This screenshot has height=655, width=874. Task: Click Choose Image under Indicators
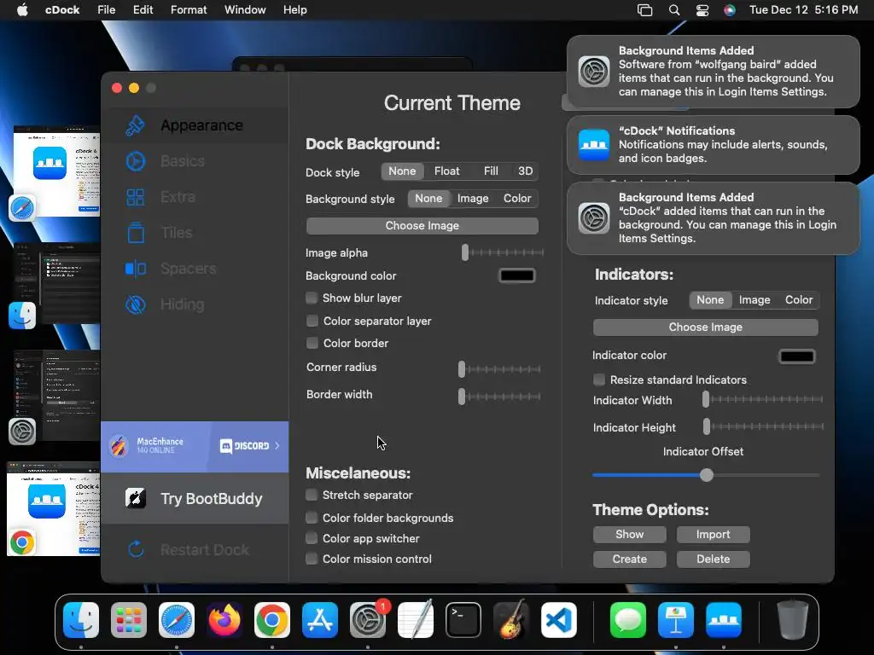705,327
